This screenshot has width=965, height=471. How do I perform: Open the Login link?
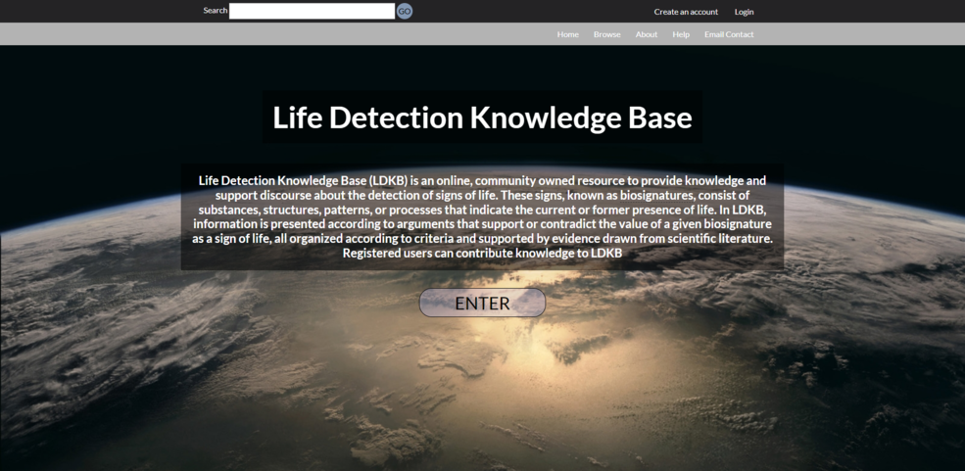coord(744,12)
